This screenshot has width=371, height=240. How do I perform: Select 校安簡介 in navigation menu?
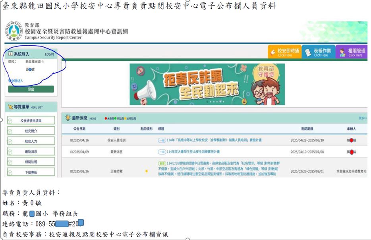coord(31,131)
